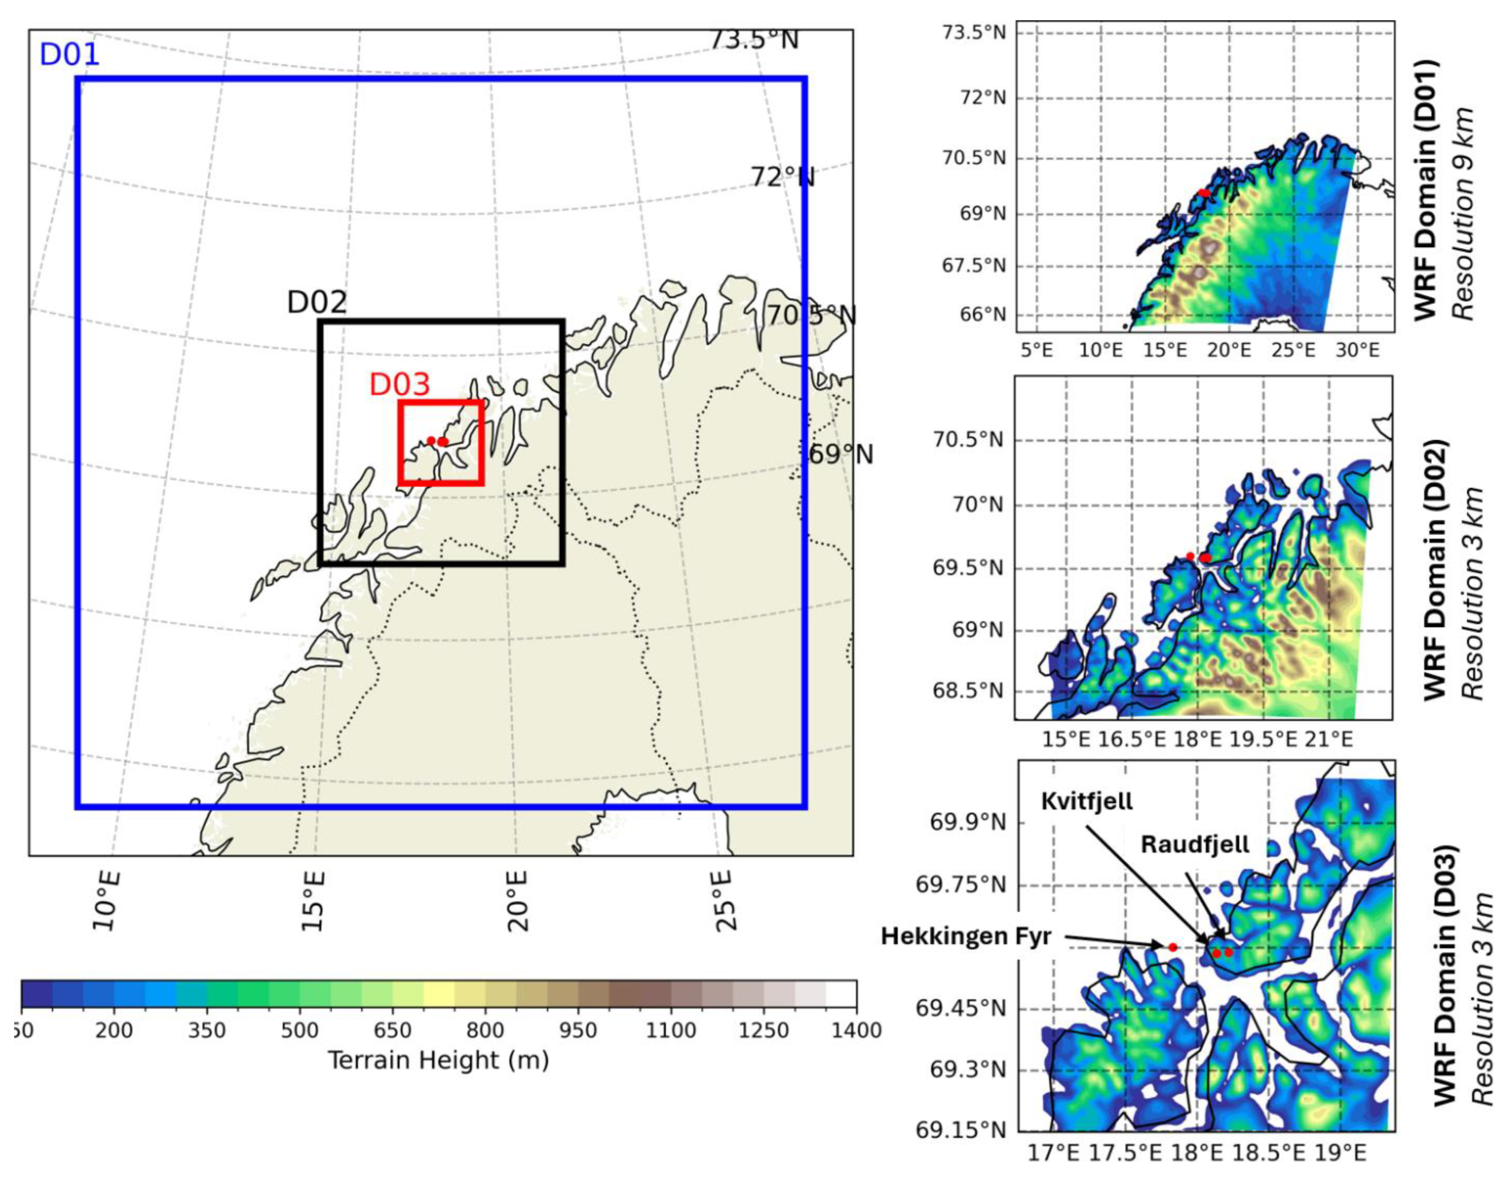Screen dimensions: 1505x1181
Task: Click the blue D01 domain label
Action: click(70, 55)
